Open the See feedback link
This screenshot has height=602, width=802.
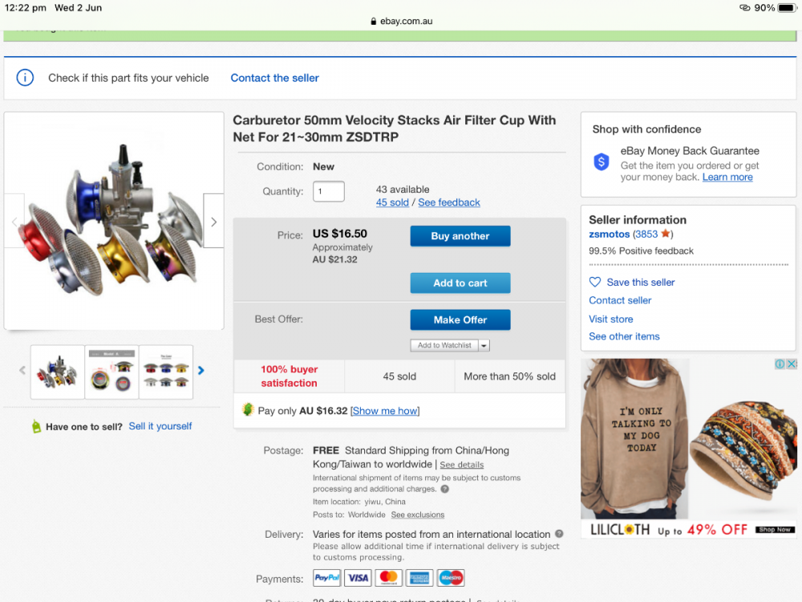pos(449,202)
